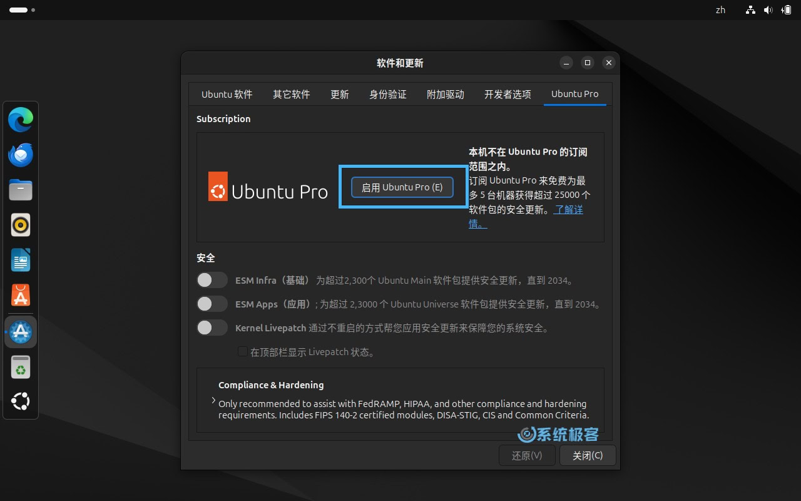Click the 还原(V) button
Image resolution: width=801 pixels, height=501 pixels.
(527, 455)
